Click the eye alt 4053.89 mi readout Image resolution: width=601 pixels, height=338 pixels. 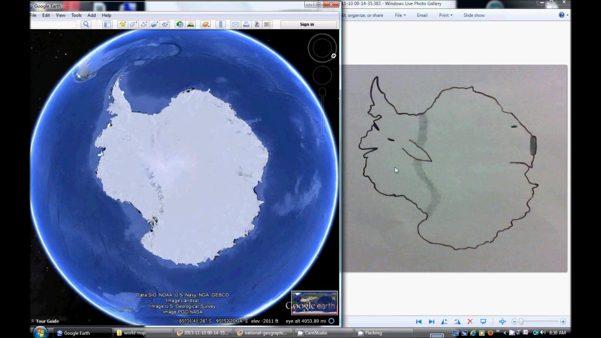306,321
